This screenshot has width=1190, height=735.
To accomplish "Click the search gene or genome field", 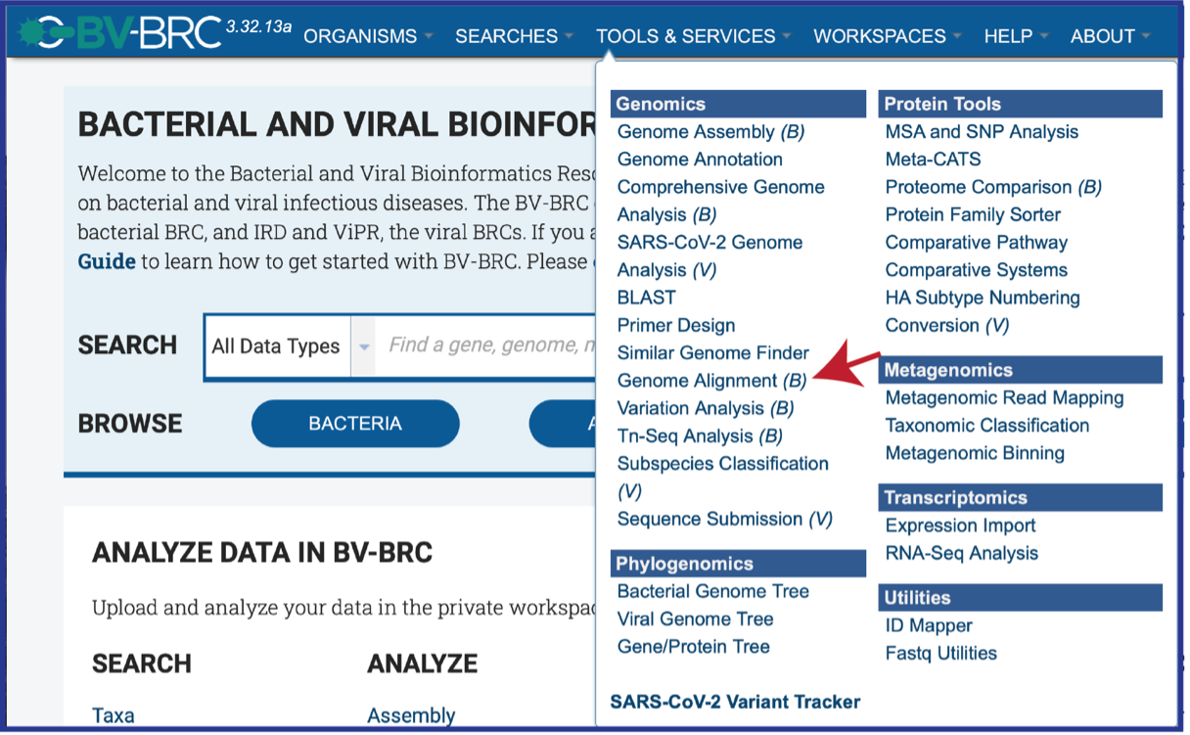I will pos(487,345).
